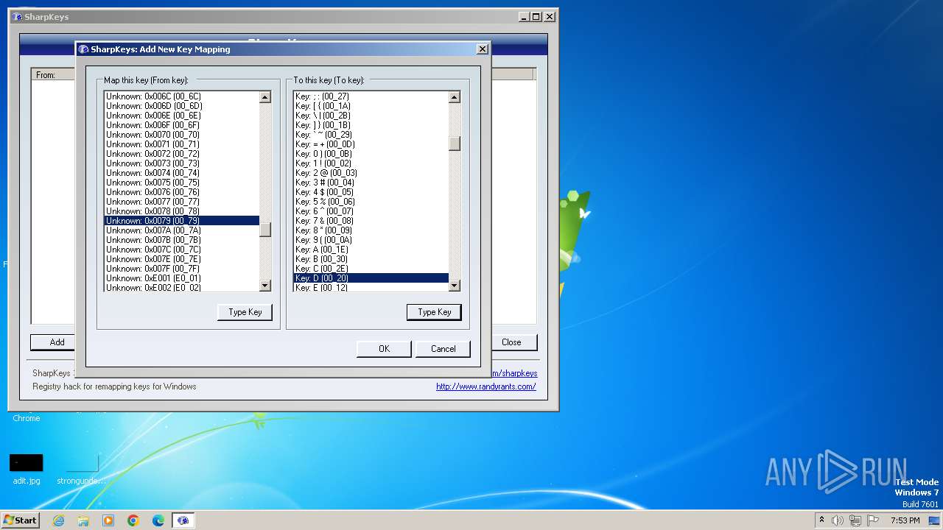Image resolution: width=943 pixels, height=530 pixels.
Task: Select highlighted Key: D (00_20) entry
Action: [371, 278]
